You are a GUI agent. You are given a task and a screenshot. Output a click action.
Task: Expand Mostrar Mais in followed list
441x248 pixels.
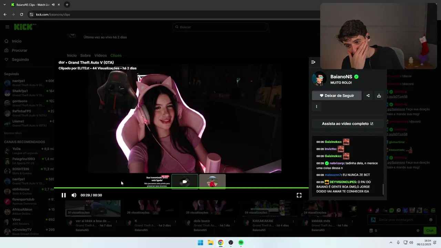[x=13, y=133]
